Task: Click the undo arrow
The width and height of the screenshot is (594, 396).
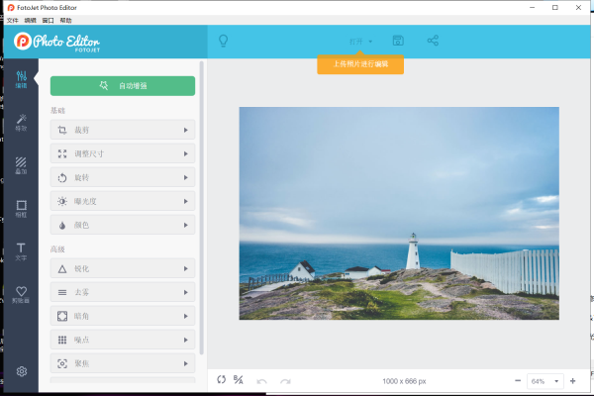Action: coord(261,381)
